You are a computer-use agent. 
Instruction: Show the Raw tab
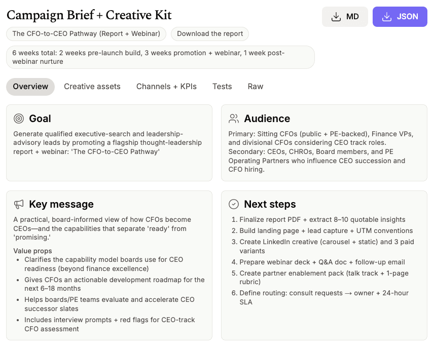coord(256,87)
